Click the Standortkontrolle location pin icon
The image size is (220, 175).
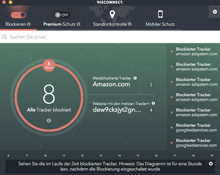coord(112,14)
